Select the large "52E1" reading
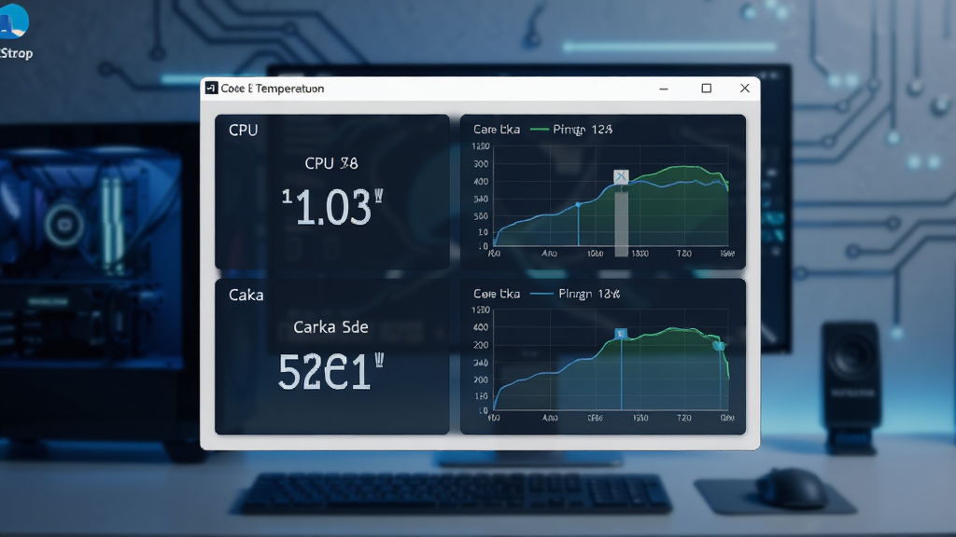Viewport: 956px width, 537px height. 331,371
